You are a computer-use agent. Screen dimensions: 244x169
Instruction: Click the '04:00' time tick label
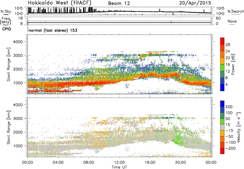pos(58,163)
